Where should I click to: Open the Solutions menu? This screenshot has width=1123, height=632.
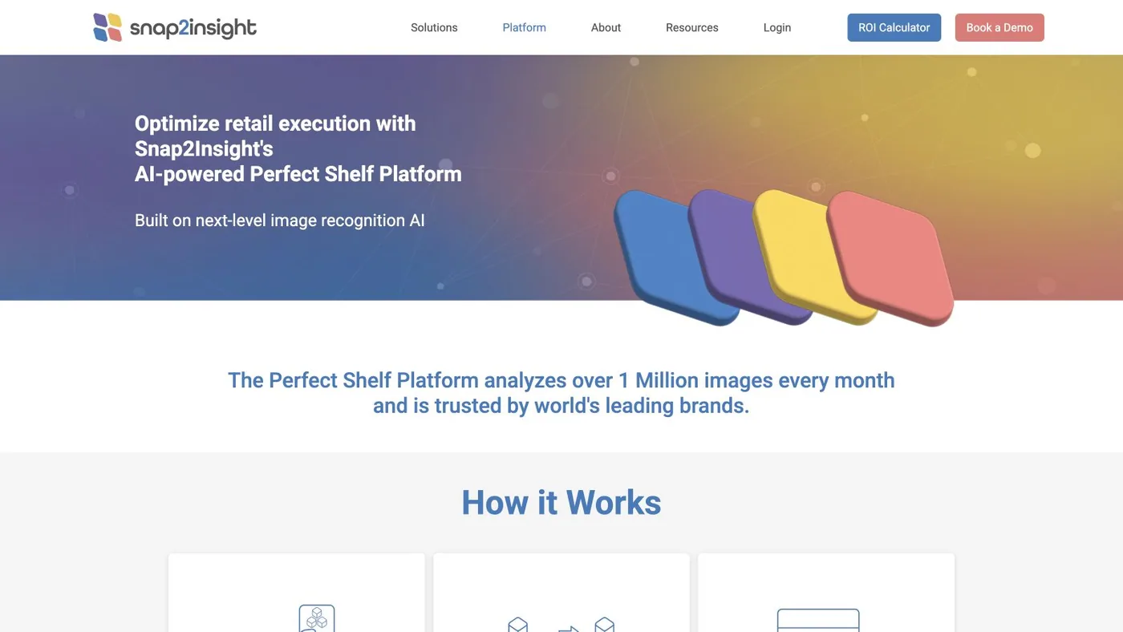pyautogui.click(x=434, y=27)
